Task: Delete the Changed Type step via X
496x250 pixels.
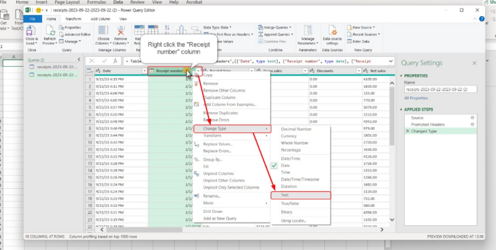Action: 407,132
